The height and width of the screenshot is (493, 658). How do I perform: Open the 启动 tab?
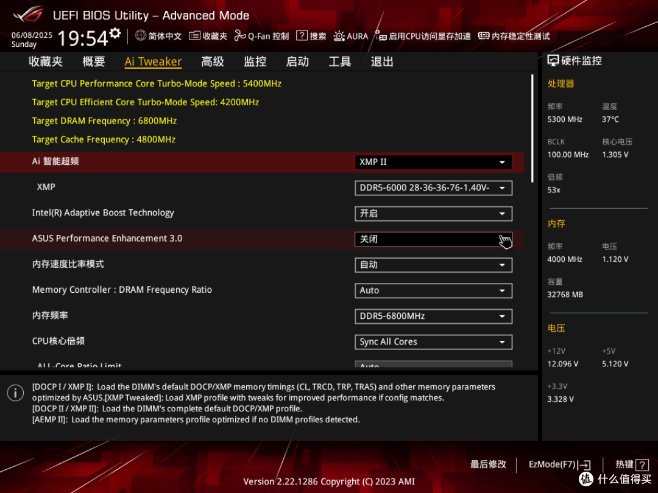(x=297, y=61)
